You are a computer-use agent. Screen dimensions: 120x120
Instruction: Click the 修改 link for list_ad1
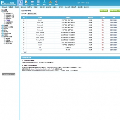pos(112,20)
